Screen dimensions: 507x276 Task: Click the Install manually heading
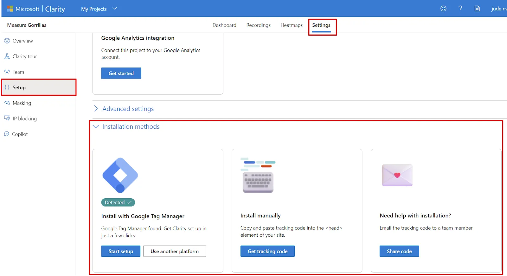tap(260, 215)
